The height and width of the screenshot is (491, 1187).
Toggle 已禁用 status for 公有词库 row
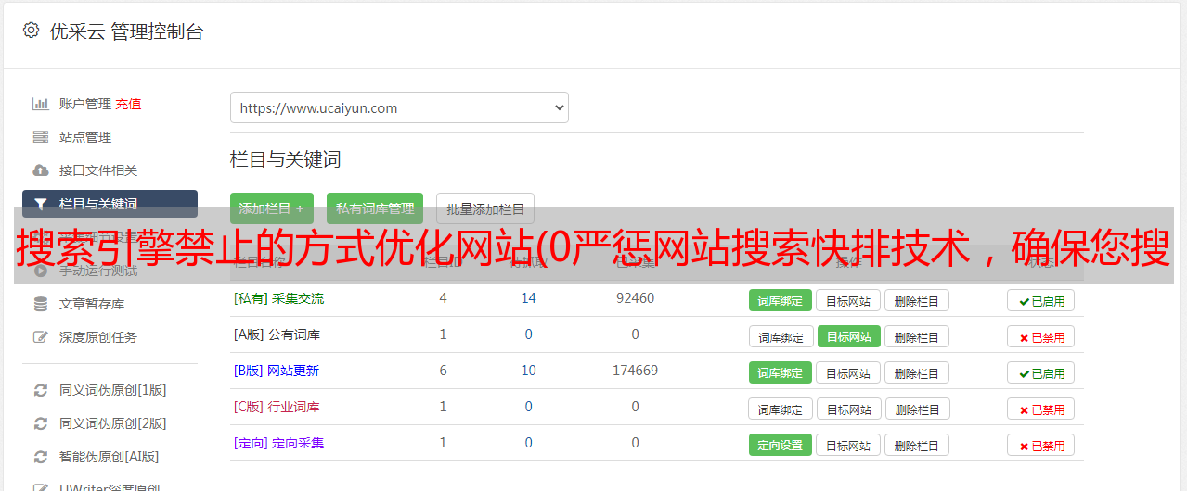(1041, 336)
